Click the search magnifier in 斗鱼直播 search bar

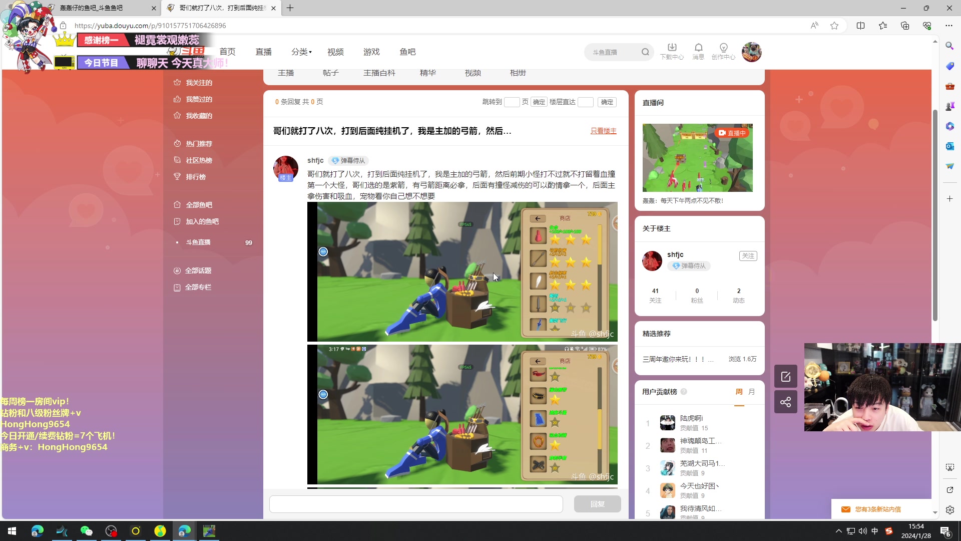coord(645,52)
